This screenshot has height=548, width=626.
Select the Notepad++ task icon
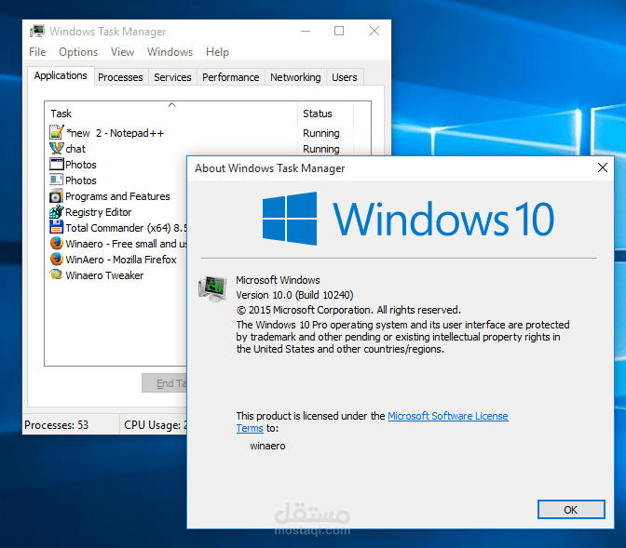click(56, 132)
